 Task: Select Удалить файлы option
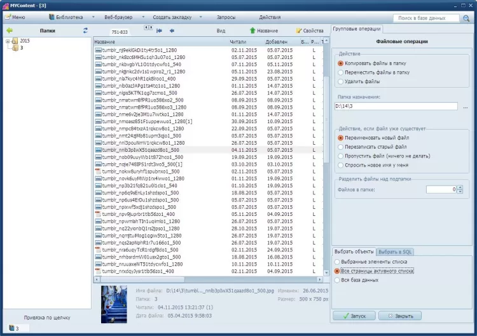359,82
